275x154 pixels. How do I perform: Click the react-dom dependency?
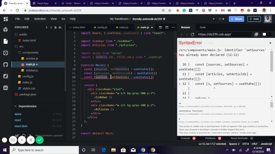[x=21, y=126]
